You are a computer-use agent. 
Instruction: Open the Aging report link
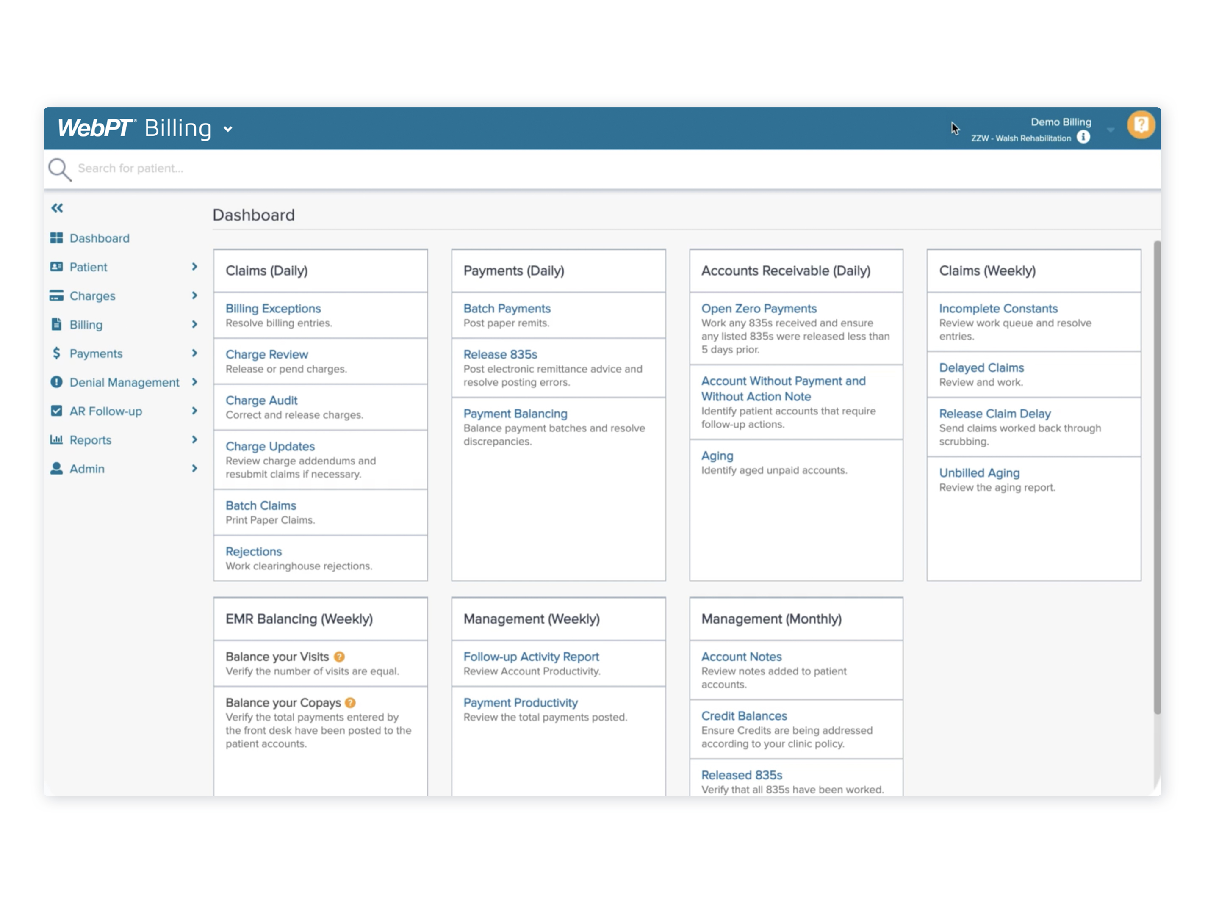[717, 456]
